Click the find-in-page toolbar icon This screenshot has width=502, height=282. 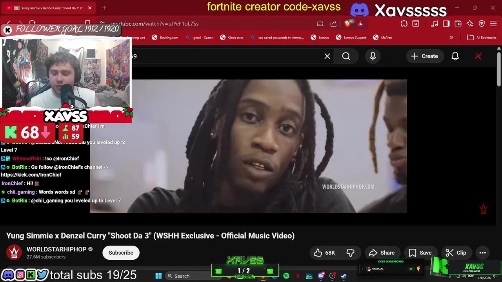pyautogui.click(x=416, y=23)
